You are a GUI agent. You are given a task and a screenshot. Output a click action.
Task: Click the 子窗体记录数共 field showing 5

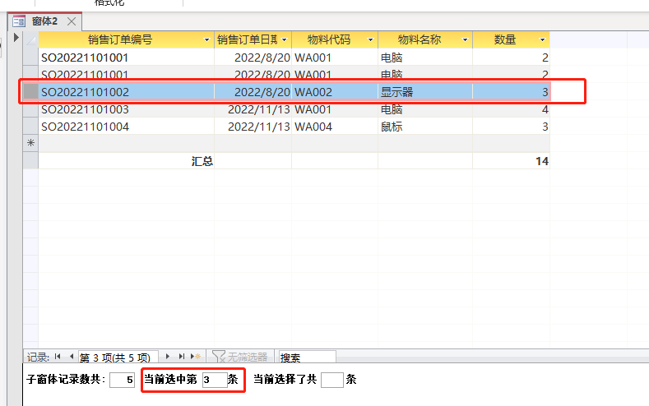pyautogui.click(x=122, y=380)
